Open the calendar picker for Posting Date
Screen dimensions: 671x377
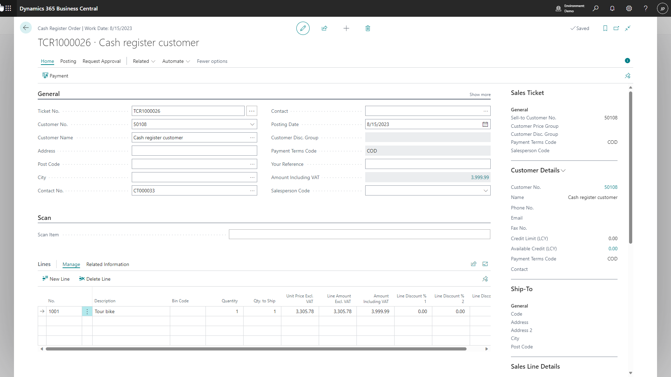[485, 124]
